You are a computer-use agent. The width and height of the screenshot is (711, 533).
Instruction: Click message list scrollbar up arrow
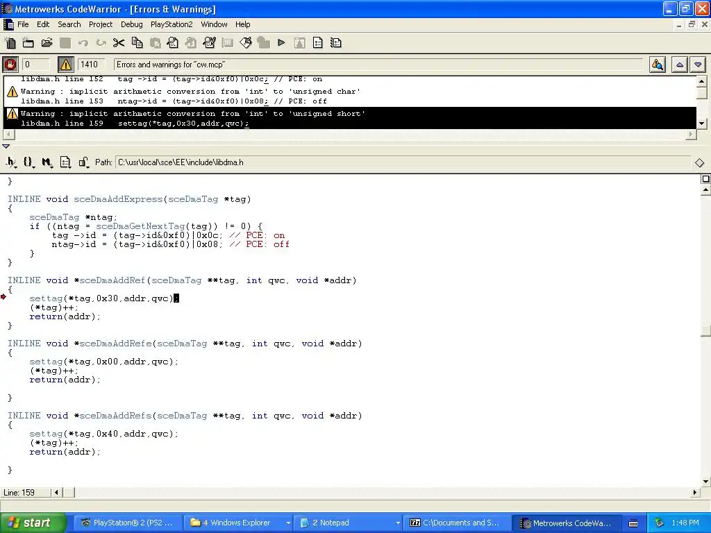tap(701, 81)
